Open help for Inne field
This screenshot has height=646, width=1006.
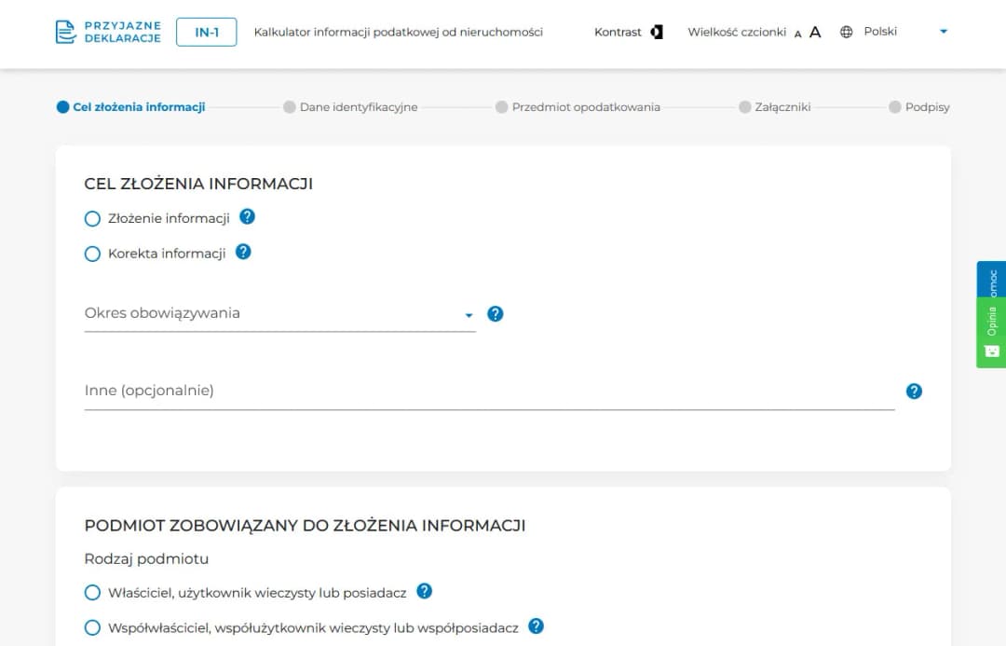click(914, 391)
